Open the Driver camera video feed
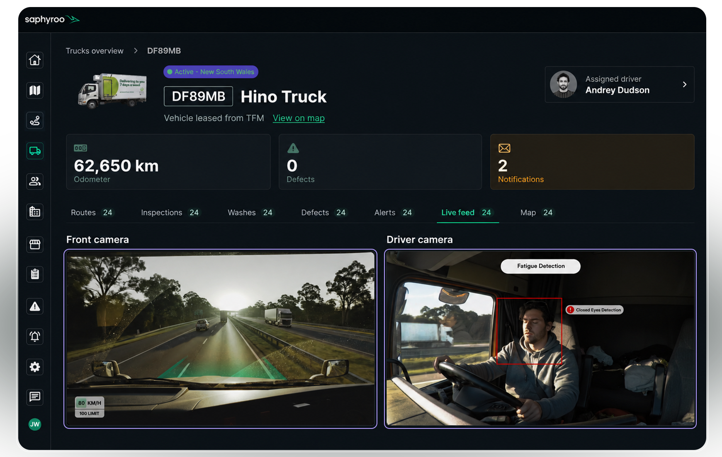The height and width of the screenshot is (457, 722). click(540, 339)
